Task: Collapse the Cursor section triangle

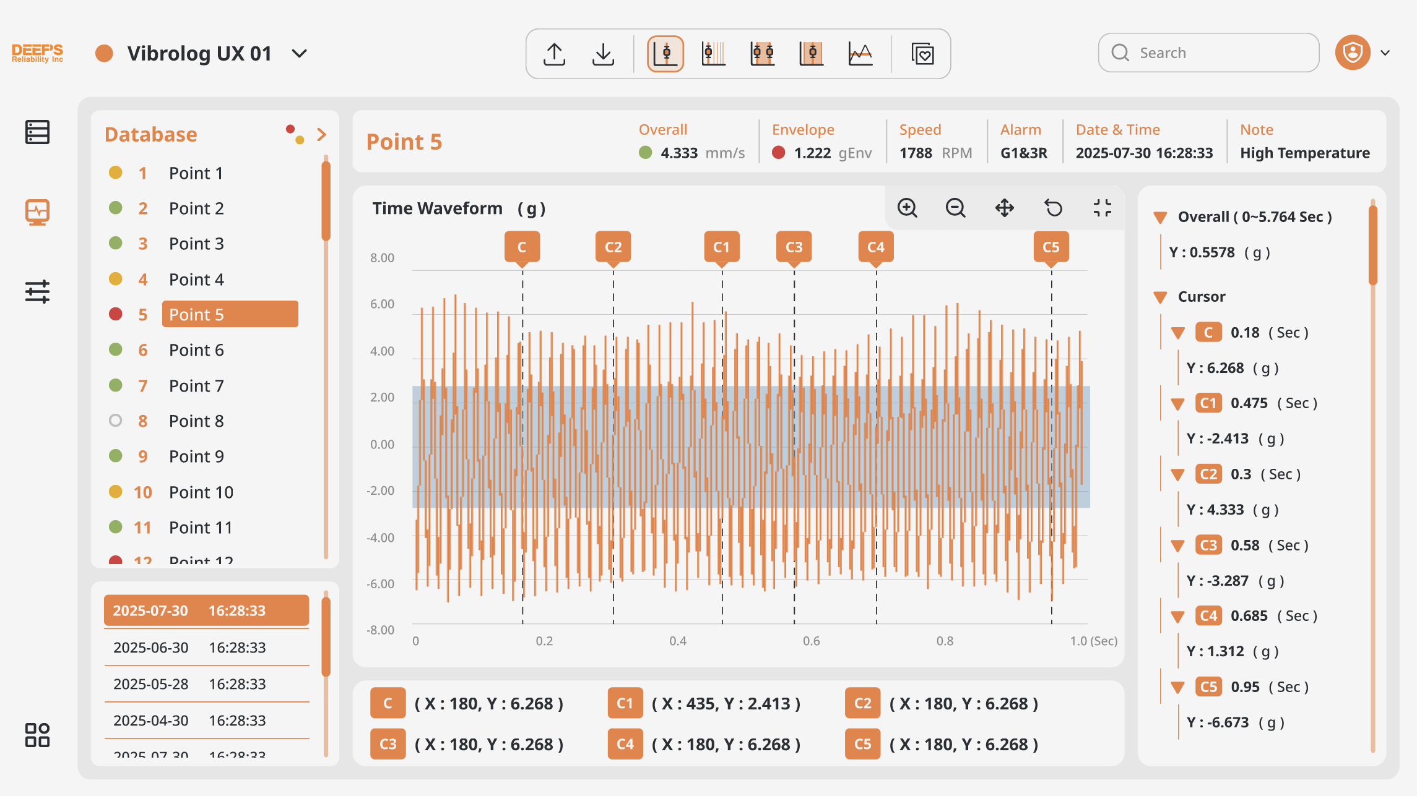Action: click(x=1161, y=297)
